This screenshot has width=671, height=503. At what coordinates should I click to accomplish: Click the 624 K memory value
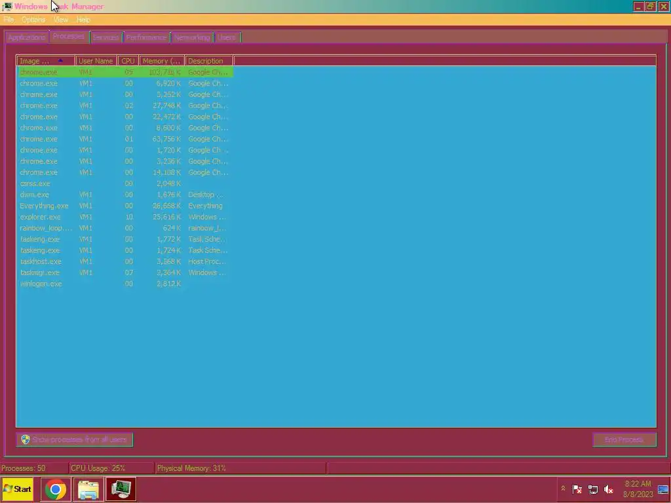[x=172, y=228]
